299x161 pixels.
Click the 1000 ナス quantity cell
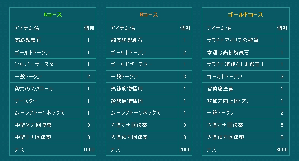(89, 149)
